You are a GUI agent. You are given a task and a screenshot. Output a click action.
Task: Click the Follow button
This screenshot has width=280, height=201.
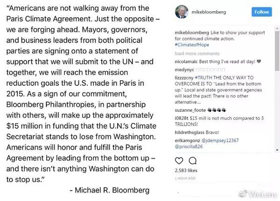(x=262, y=12)
